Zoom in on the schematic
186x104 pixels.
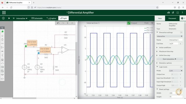tap(67, 23)
